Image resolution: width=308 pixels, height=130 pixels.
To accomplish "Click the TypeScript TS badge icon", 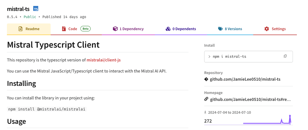I will pyautogui.click(x=36, y=9).
